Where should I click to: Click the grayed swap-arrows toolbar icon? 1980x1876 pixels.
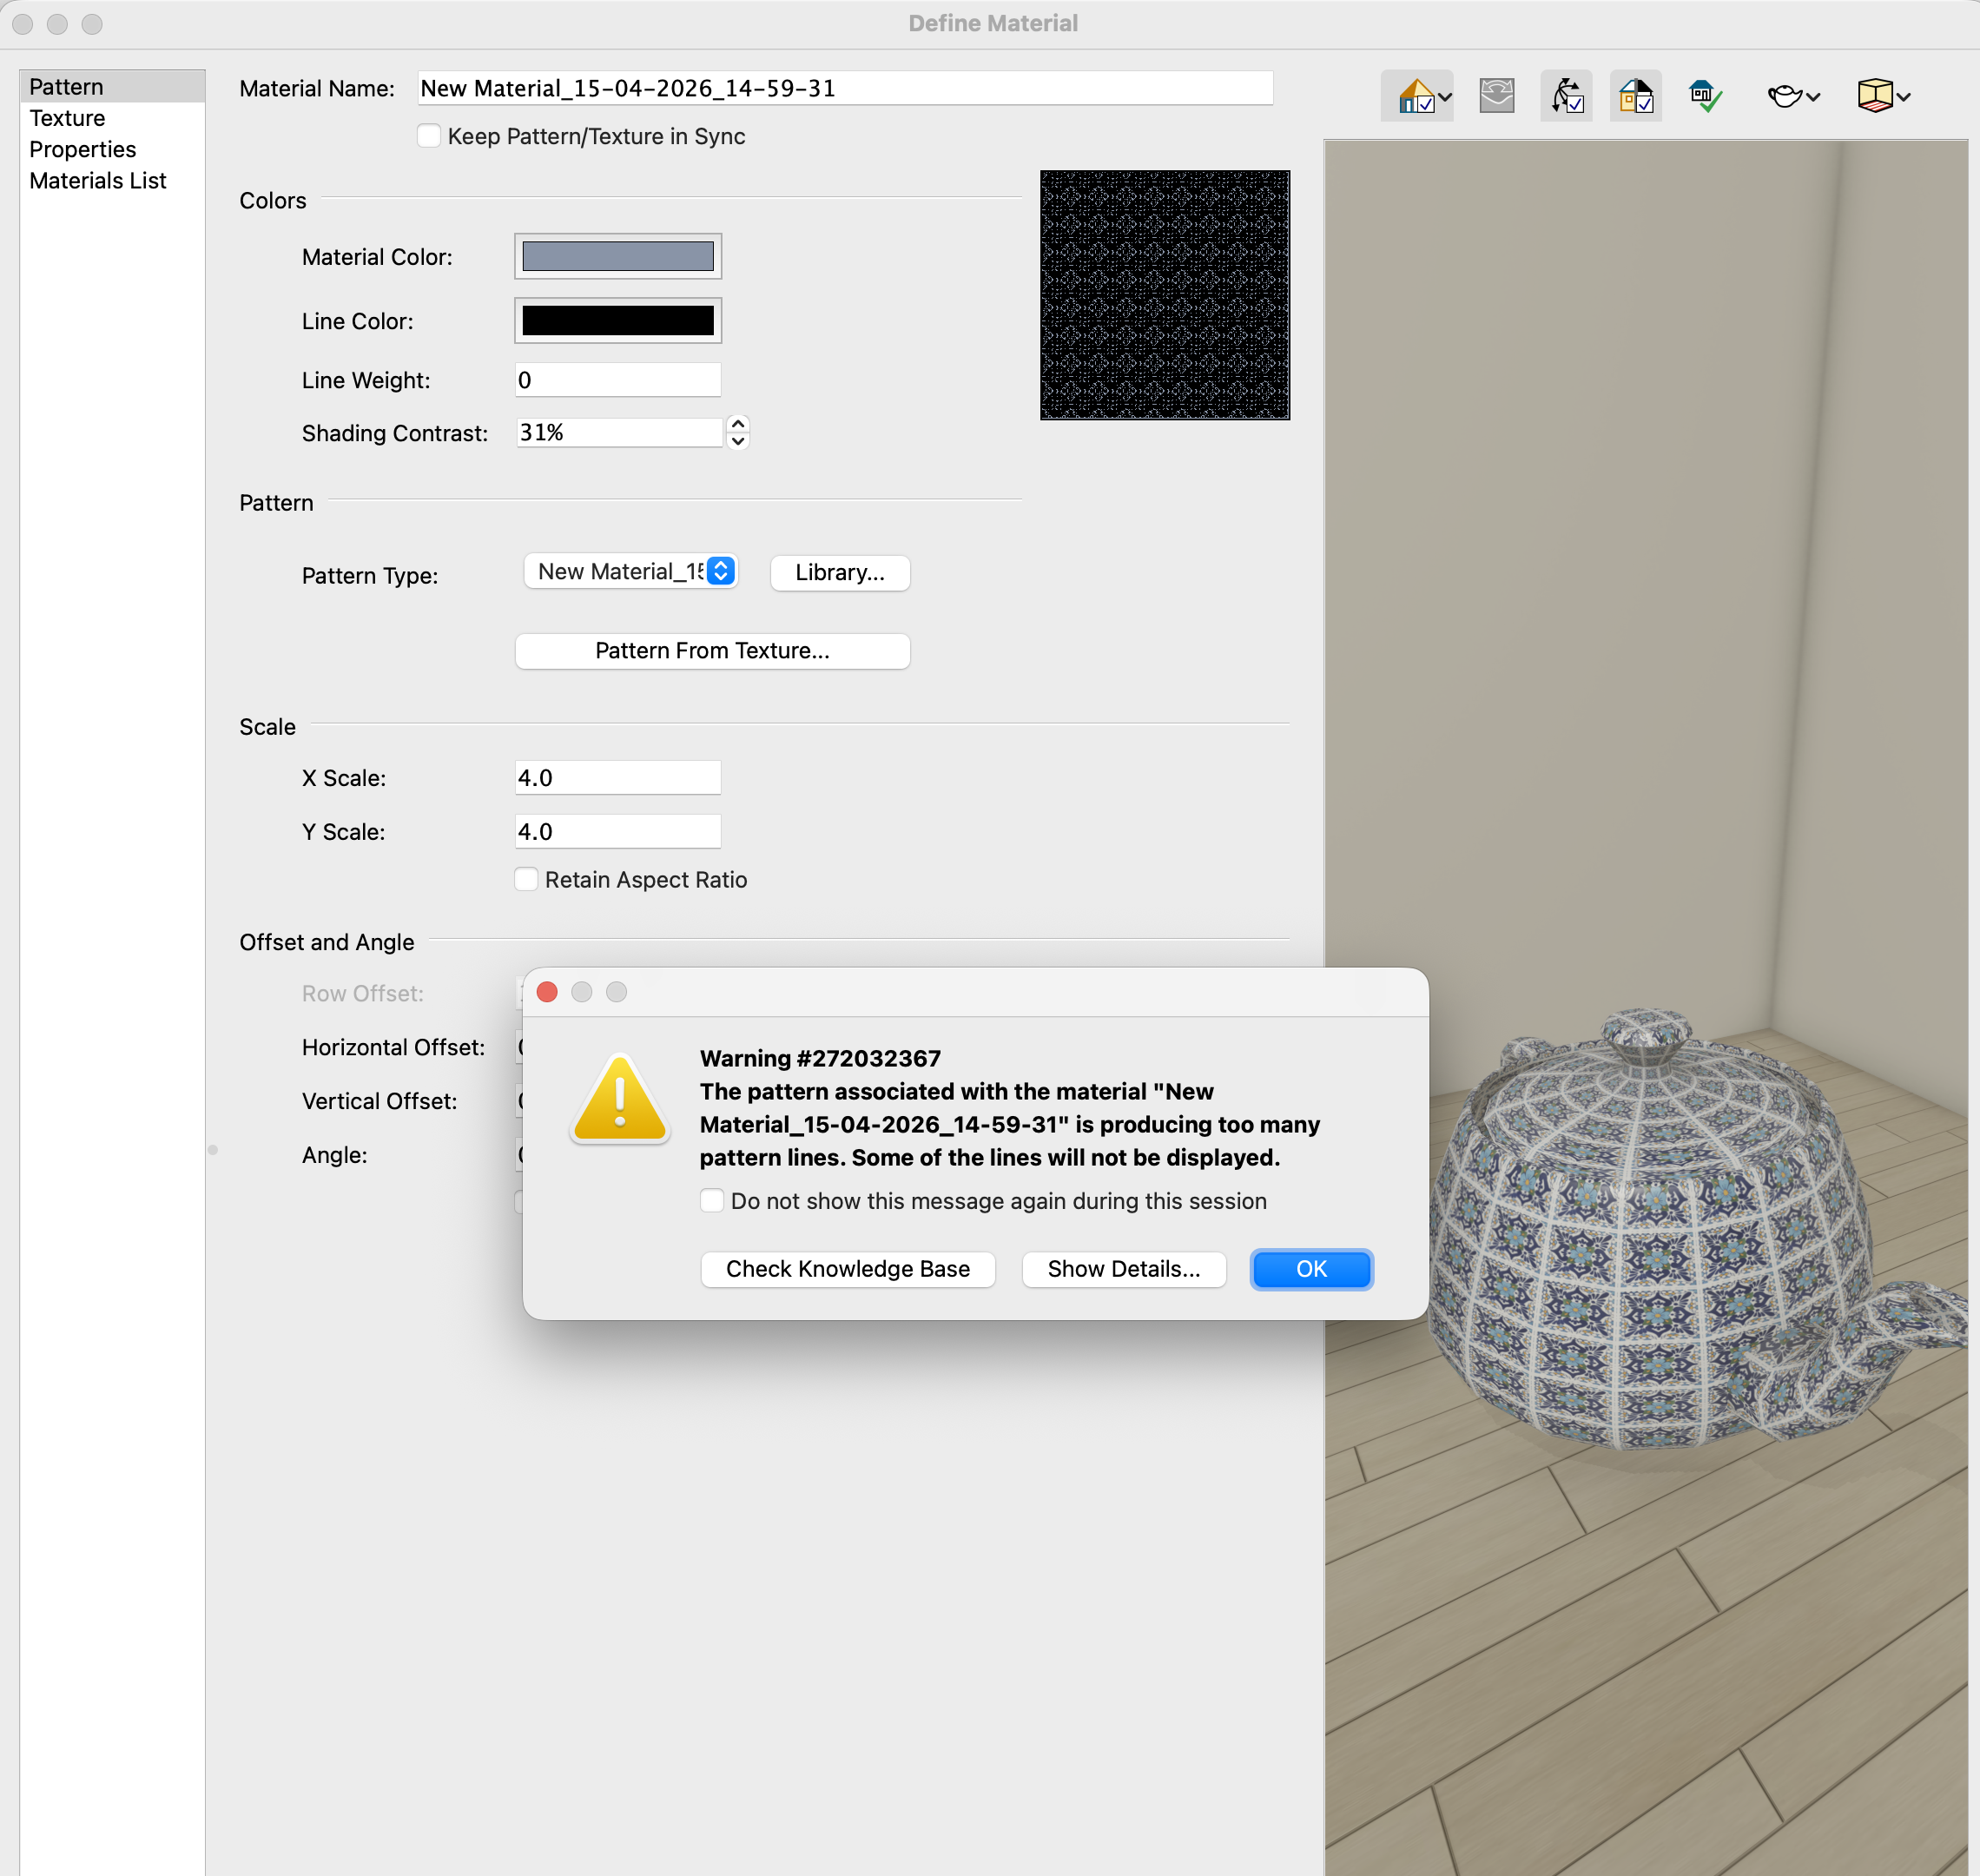click(1496, 97)
